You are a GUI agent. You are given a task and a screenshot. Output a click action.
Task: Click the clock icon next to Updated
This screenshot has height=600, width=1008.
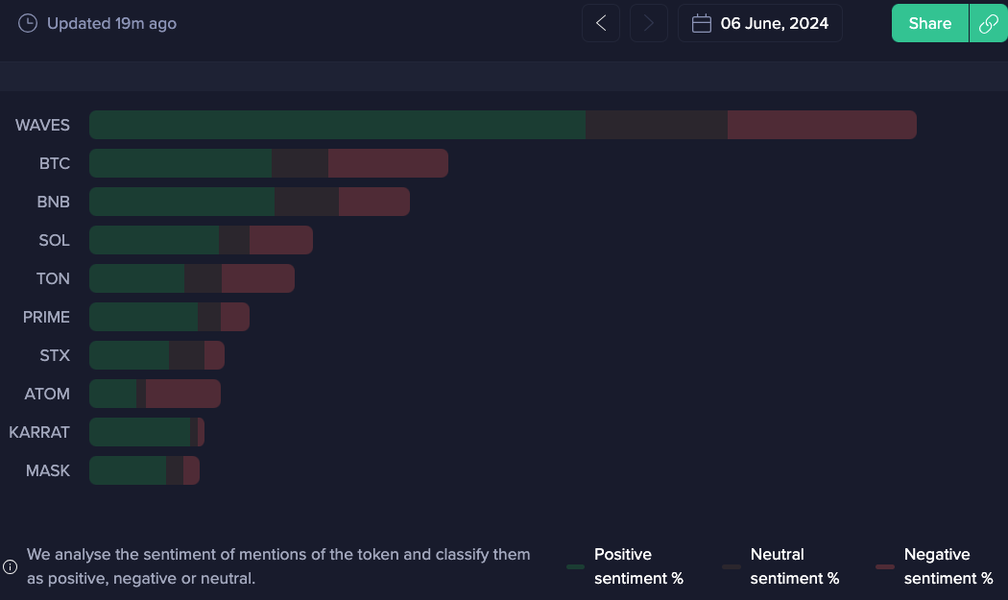point(28,24)
